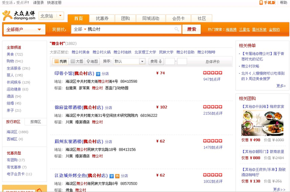
Task: Filter results by 有优惠券
Action: click(14, 167)
